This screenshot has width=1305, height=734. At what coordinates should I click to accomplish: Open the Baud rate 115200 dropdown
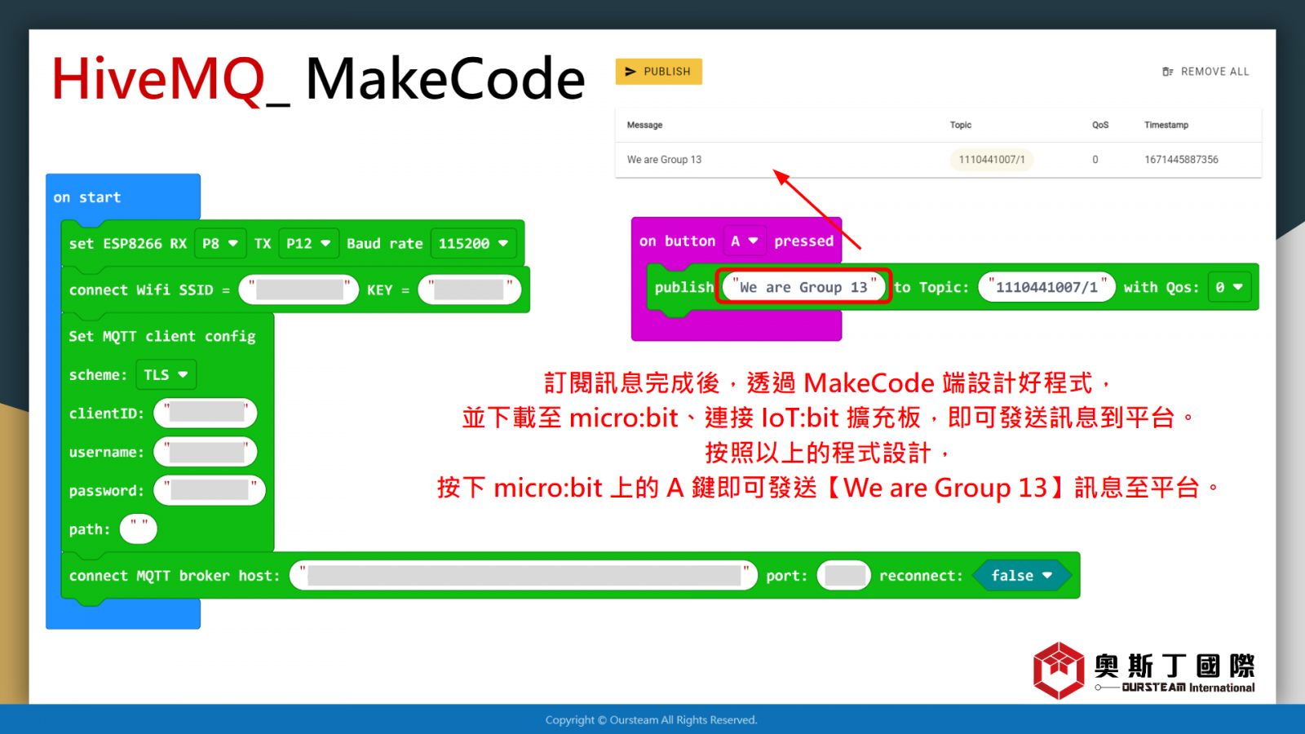point(473,243)
